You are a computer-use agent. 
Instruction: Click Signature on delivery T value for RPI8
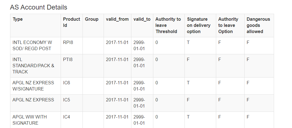point(188,43)
